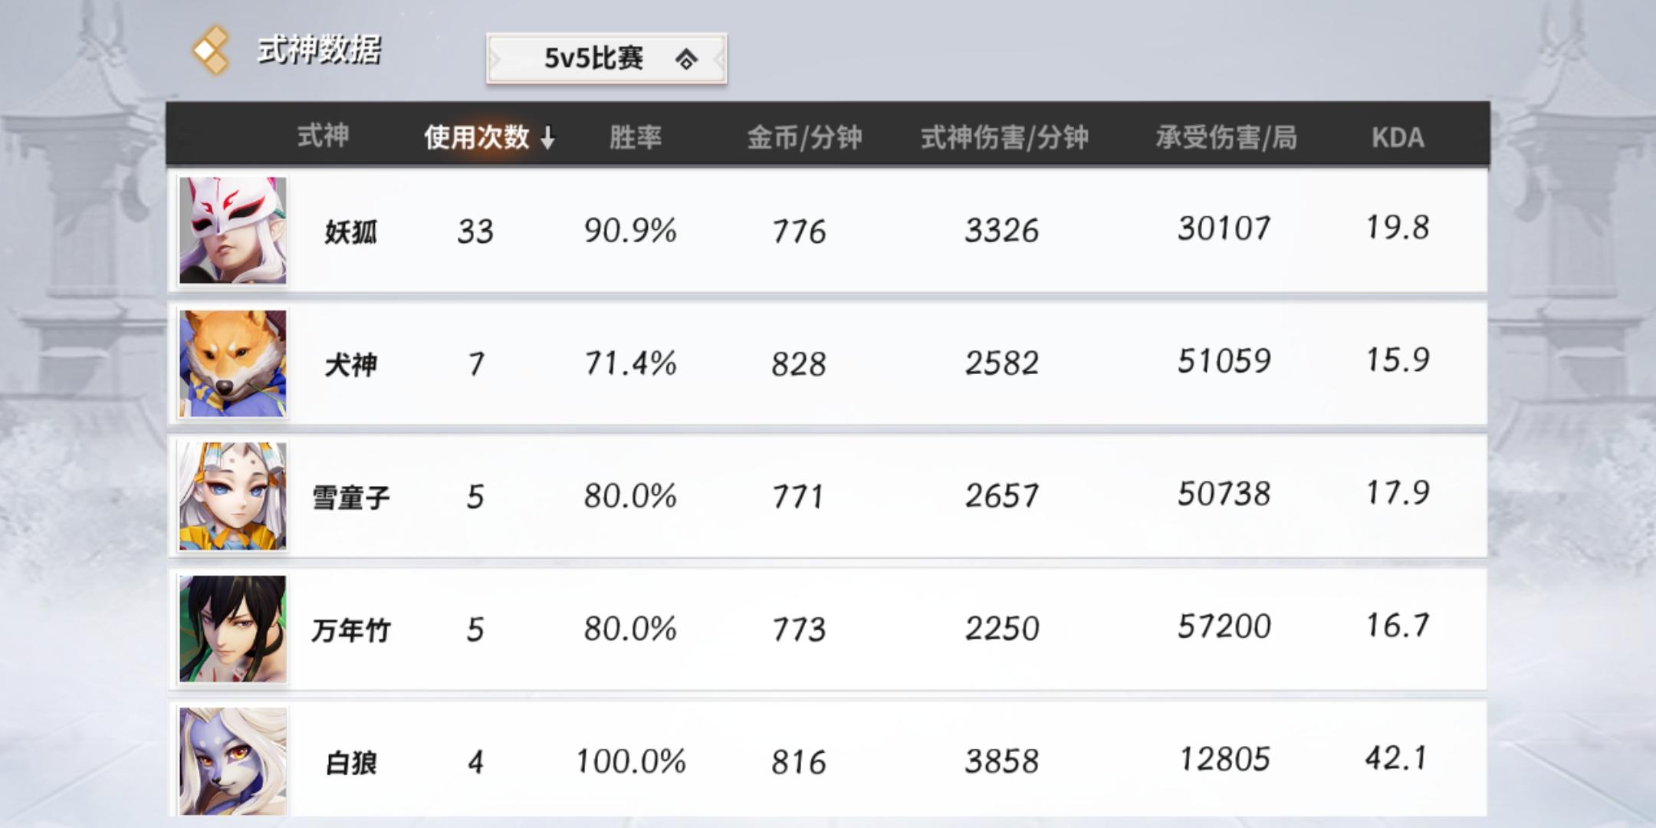Sort by 金币/分钟 column header
The image size is (1656, 828).
click(804, 138)
